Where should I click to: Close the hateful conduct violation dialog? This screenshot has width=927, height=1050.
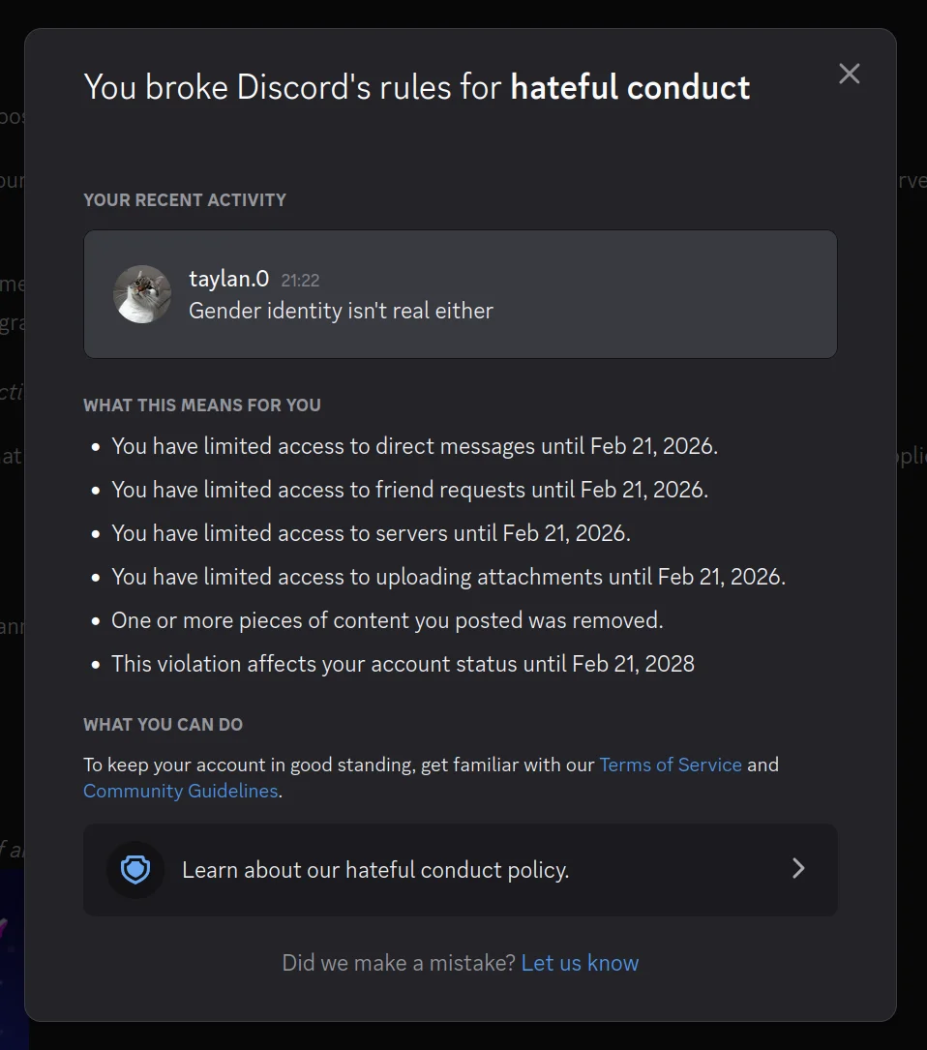(x=849, y=74)
